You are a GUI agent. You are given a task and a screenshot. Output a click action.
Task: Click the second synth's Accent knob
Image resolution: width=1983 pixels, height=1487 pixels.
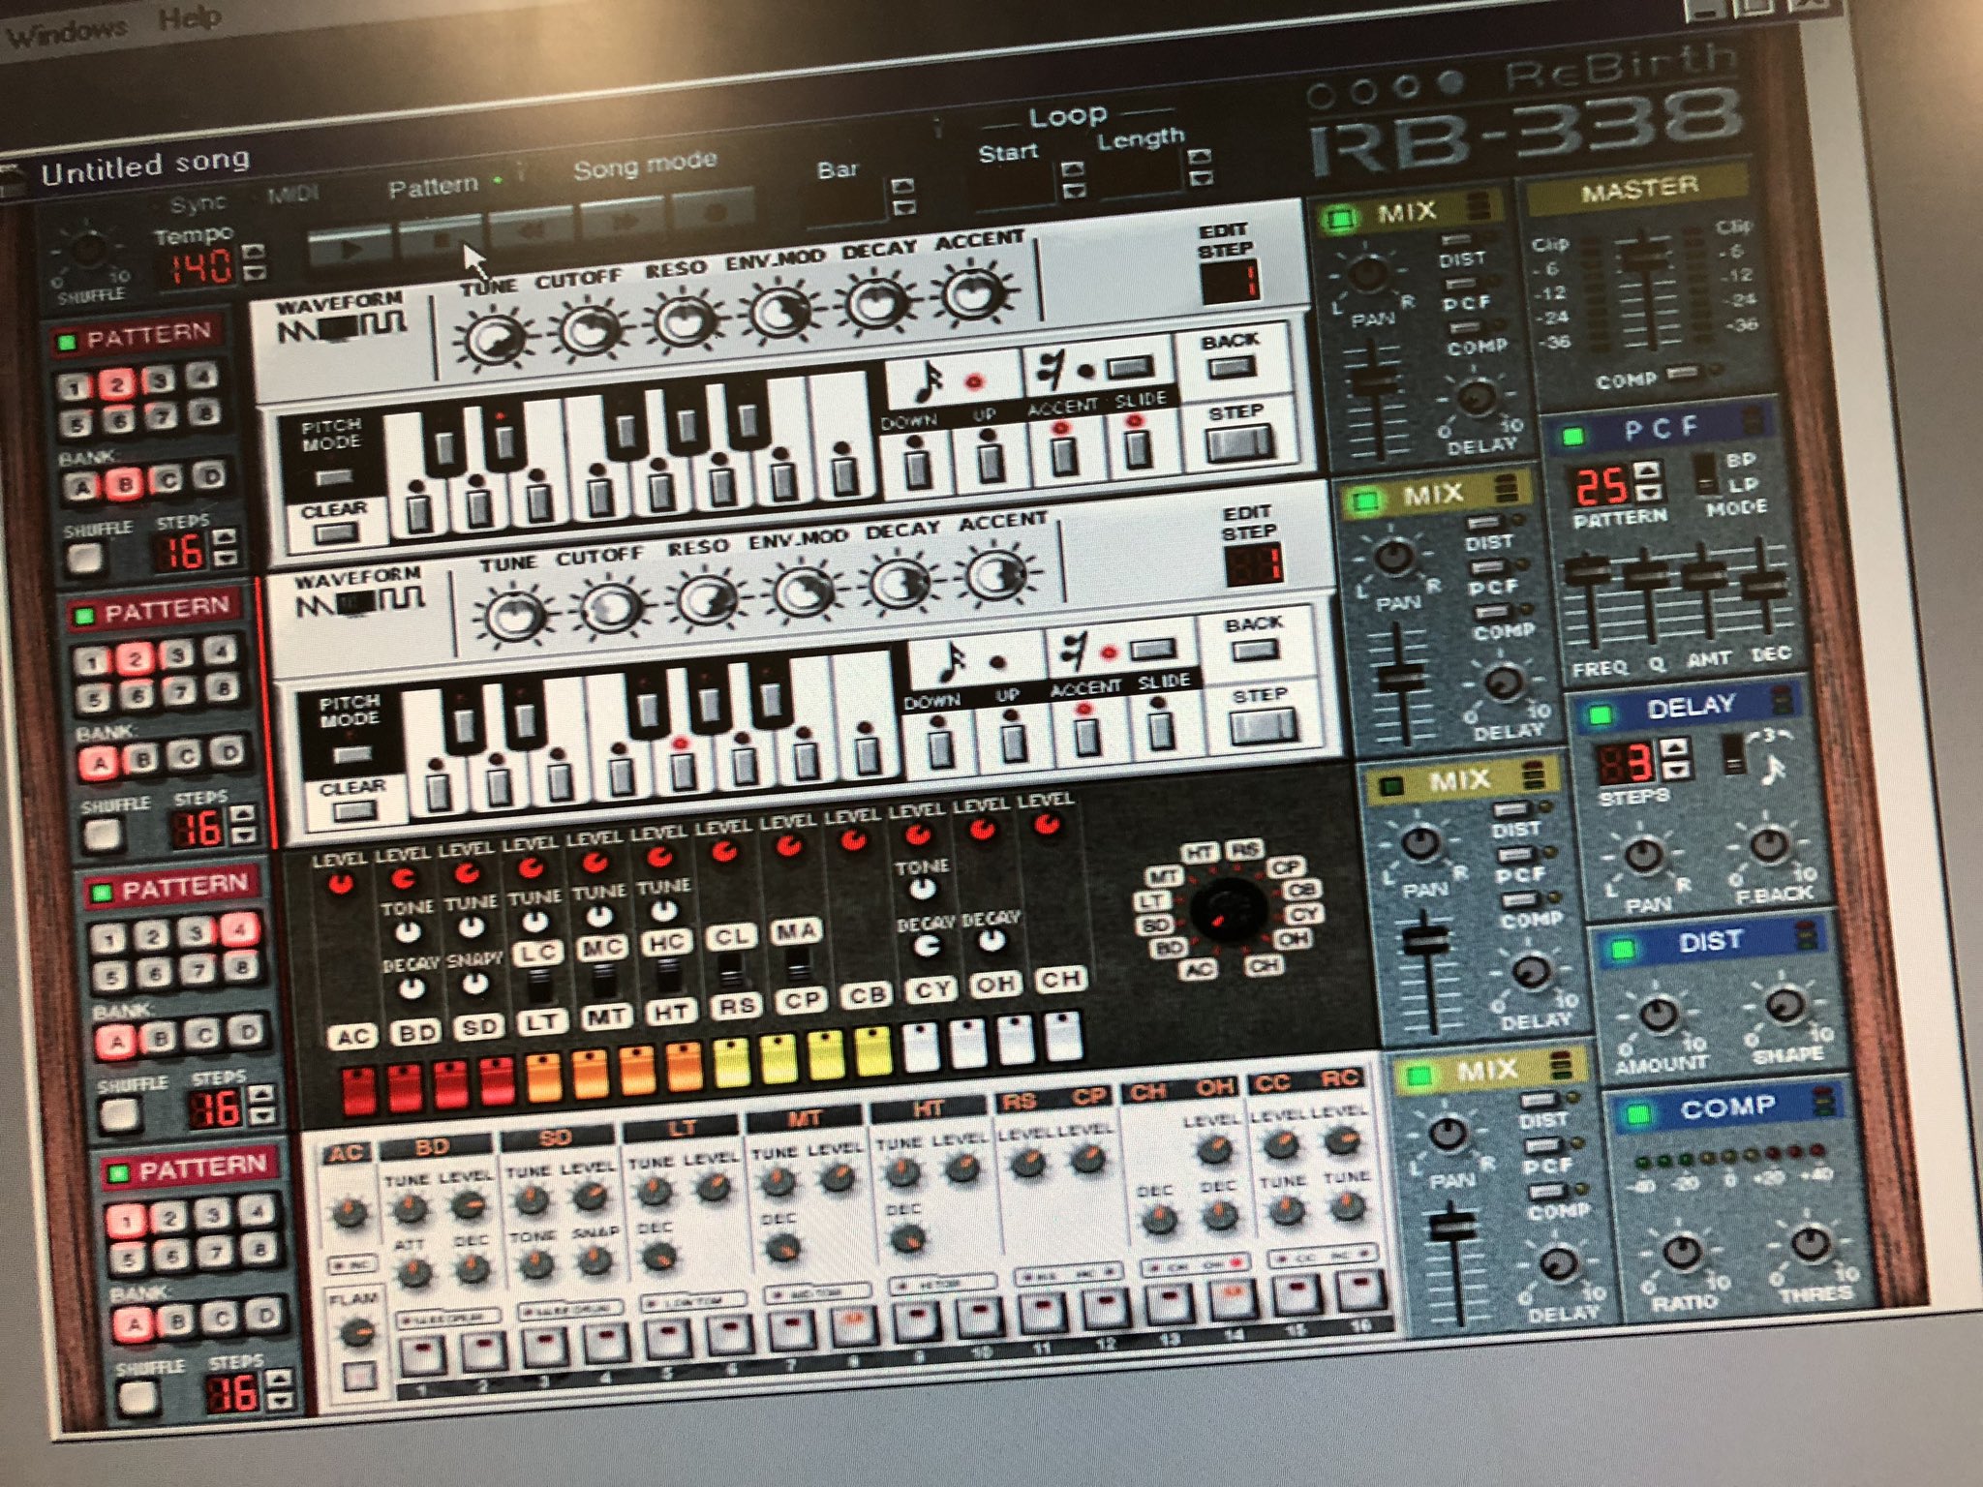coord(997,575)
